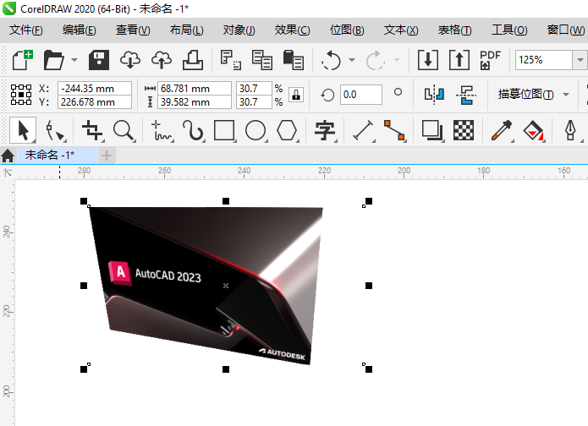Open the 效果(C) menu
588x426 pixels.
pos(292,30)
